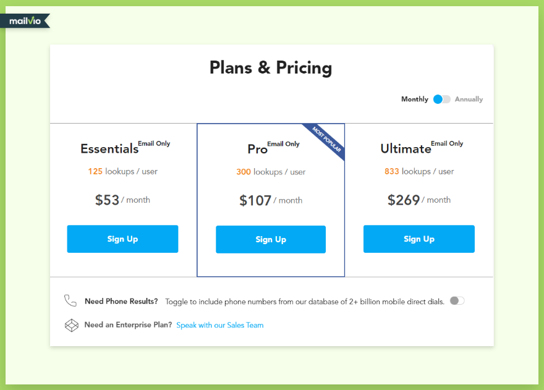Sign up for the Essentials plan

coord(122,239)
